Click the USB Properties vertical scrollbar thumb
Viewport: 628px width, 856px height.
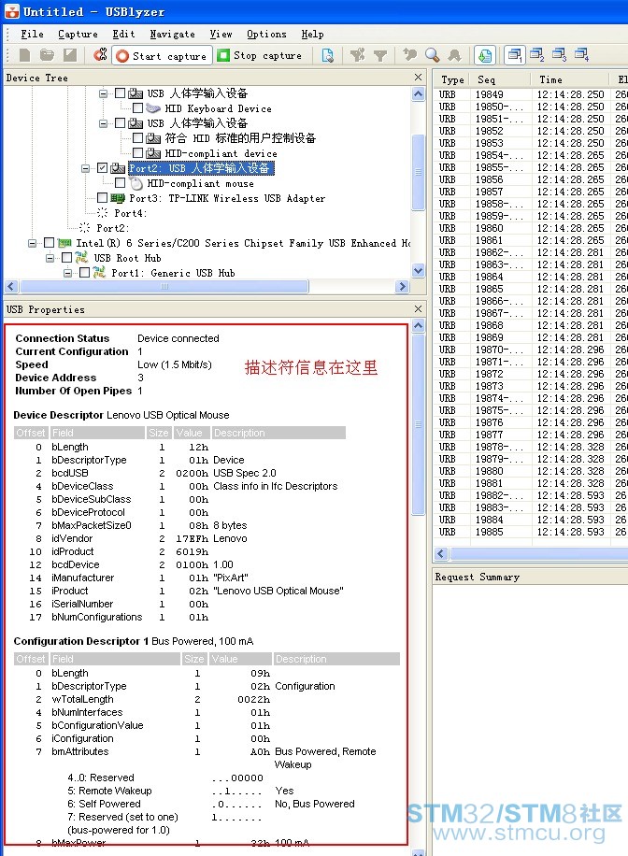point(419,423)
